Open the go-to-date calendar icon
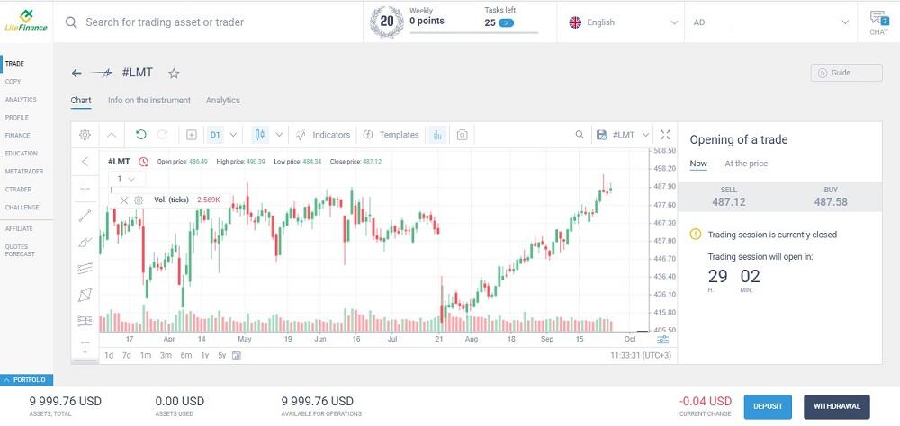The image size is (900, 426). [237, 356]
